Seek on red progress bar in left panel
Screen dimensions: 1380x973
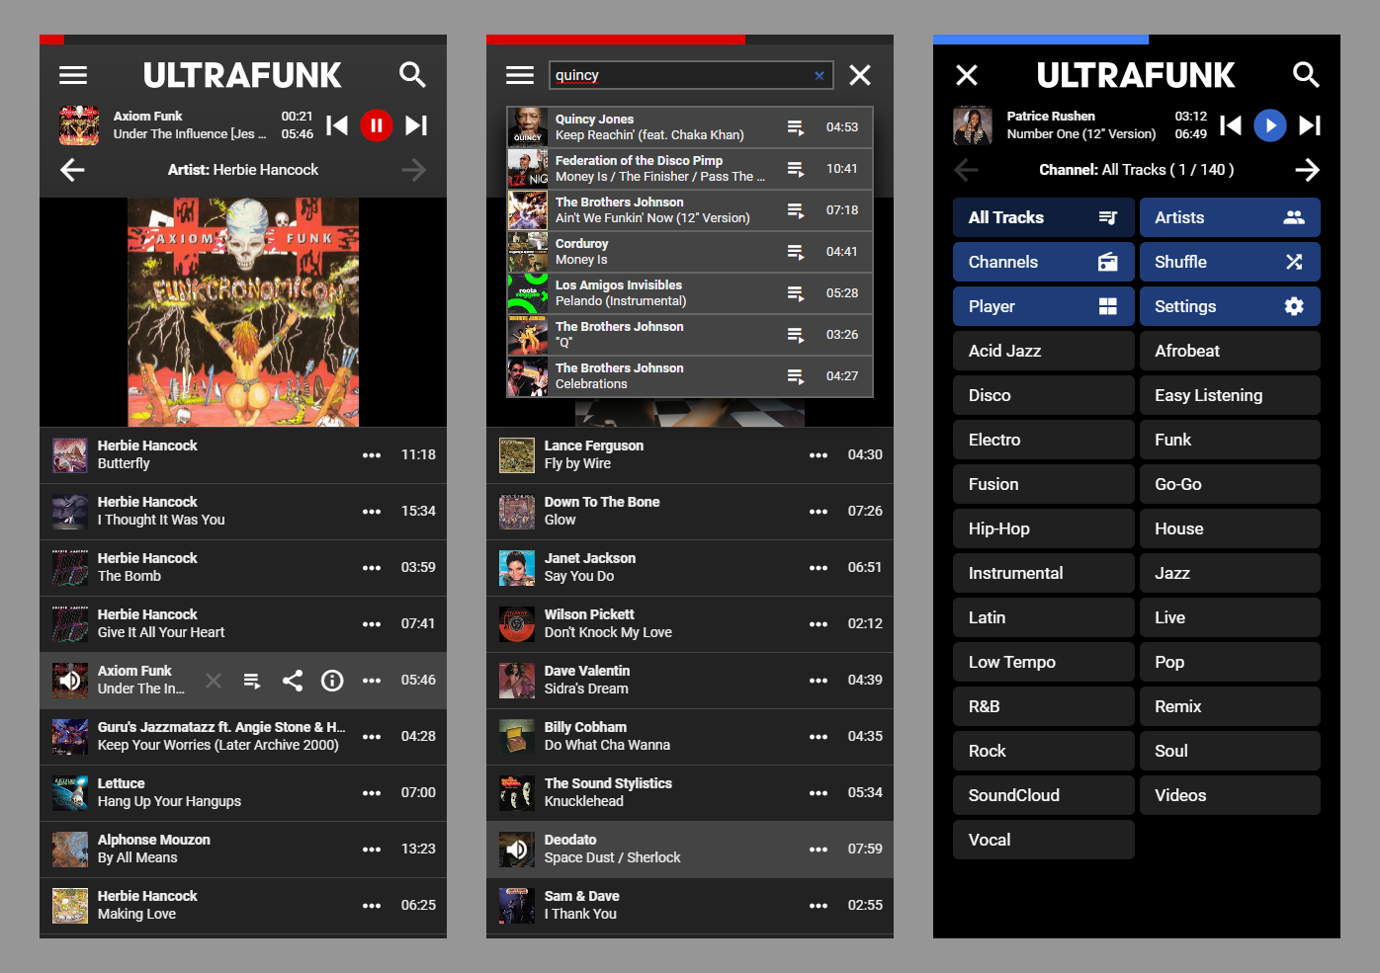243,40
